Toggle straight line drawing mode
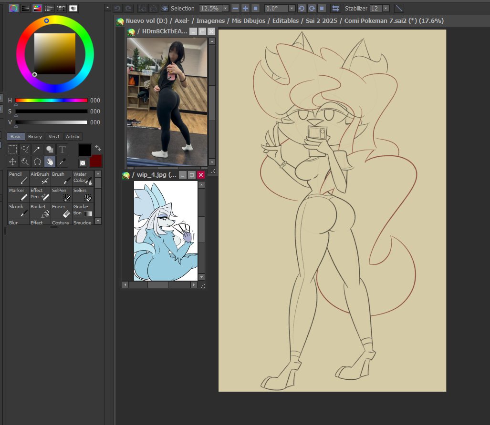Viewport: 490px width, 425px height. (399, 9)
